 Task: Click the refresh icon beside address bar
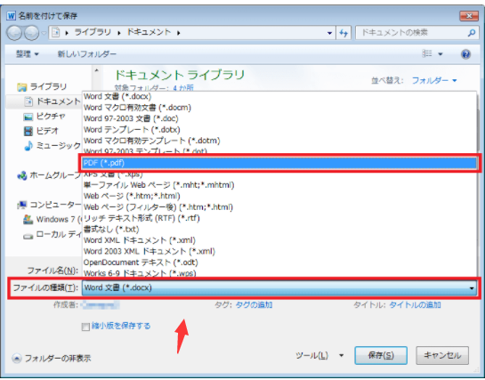(x=344, y=33)
